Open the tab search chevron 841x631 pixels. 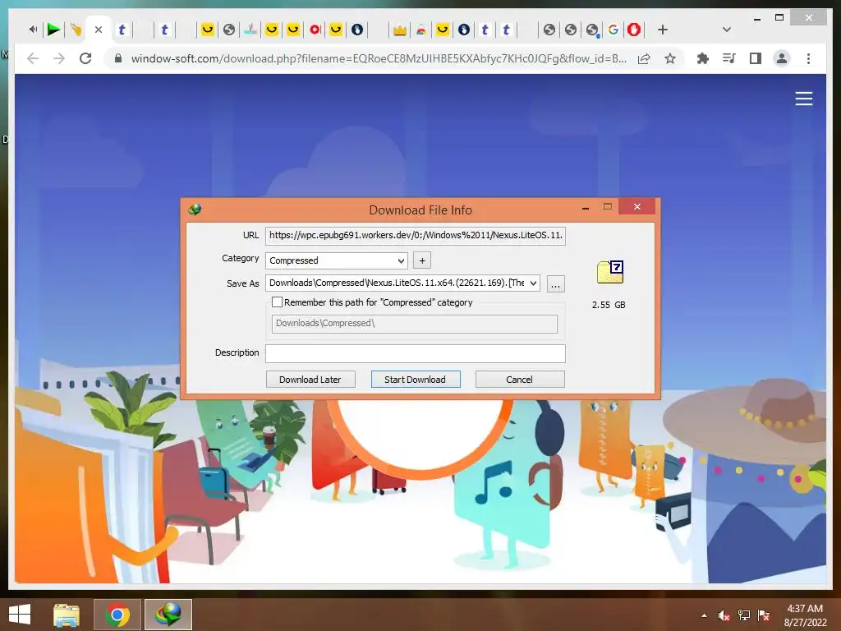tap(727, 30)
